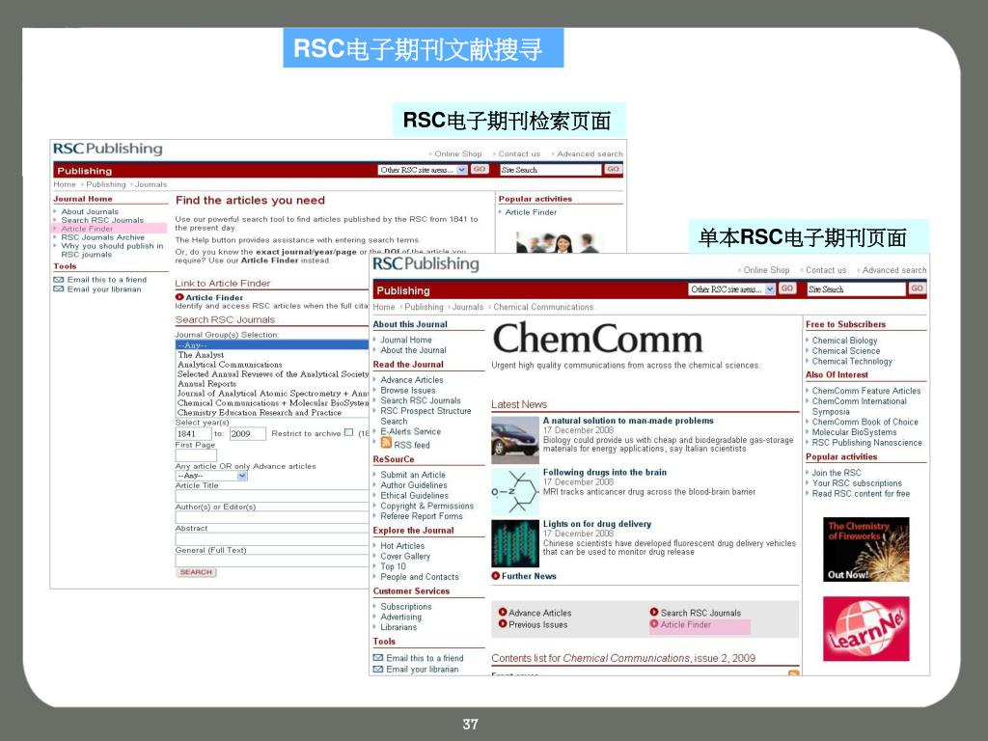Image resolution: width=988 pixels, height=741 pixels.
Task: Click the LearnNet banner
Action: [865, 628]
